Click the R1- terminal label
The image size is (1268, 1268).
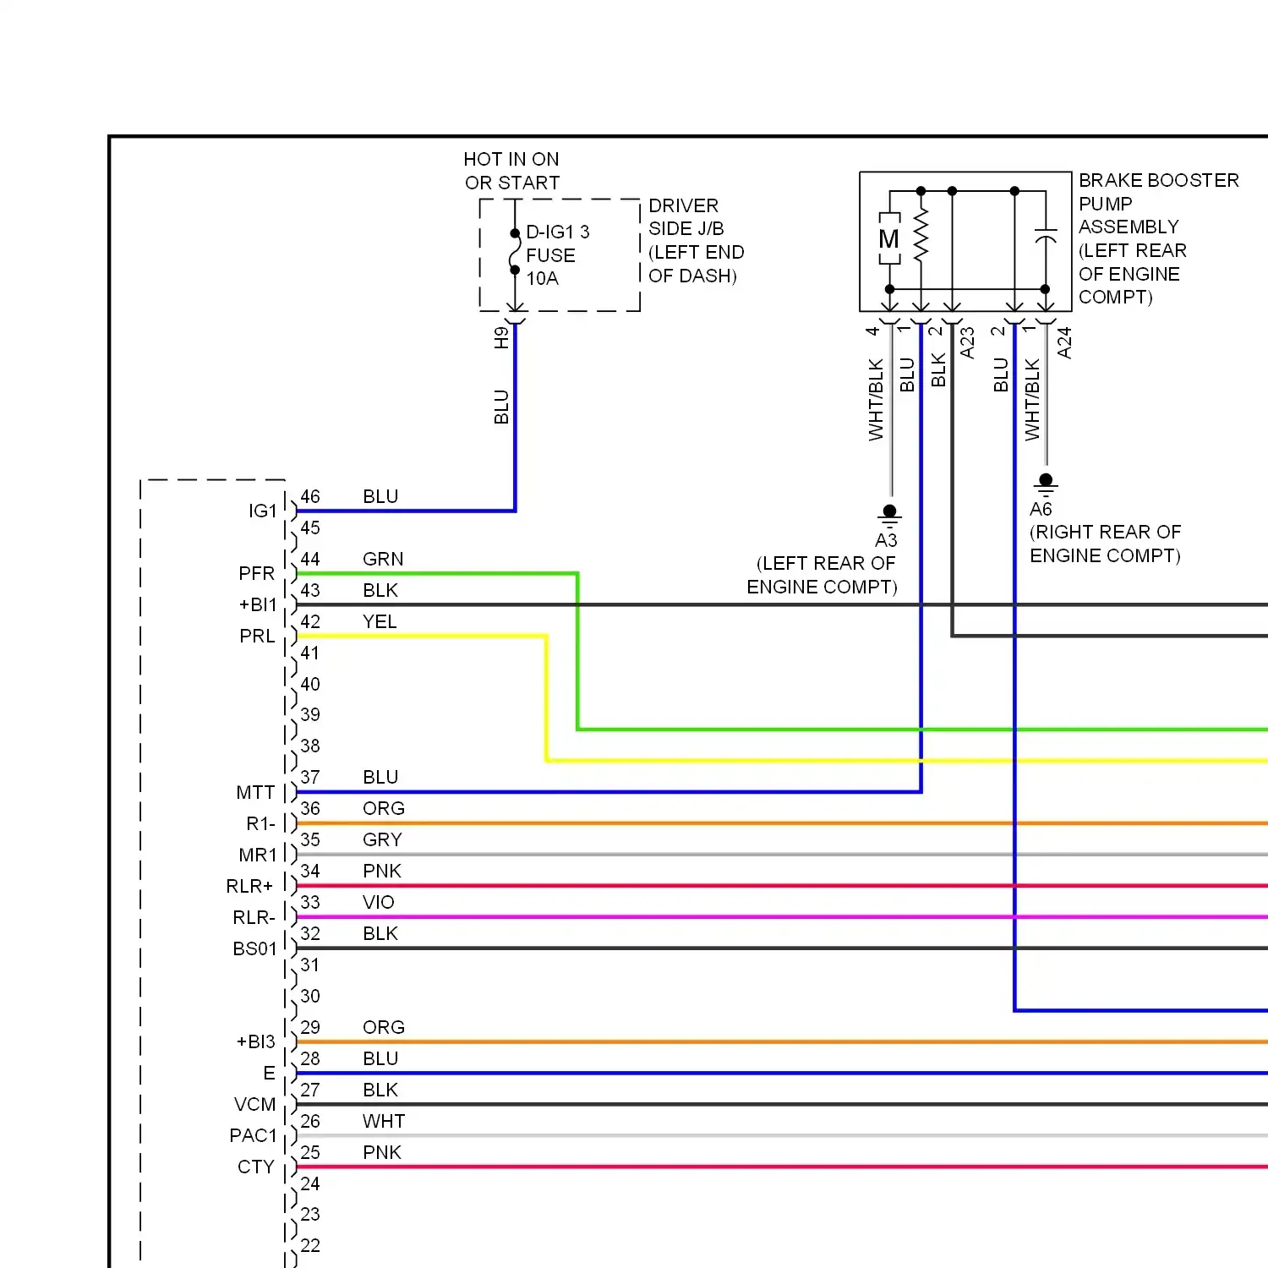click(260, 823)
